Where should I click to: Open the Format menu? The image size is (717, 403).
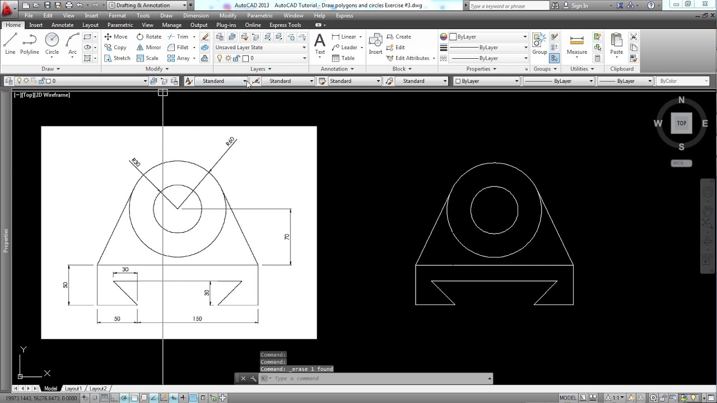pos(117,16)
